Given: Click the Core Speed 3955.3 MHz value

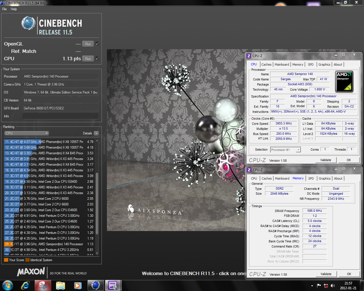Looking at the screenshot, I should coord(284,123).
